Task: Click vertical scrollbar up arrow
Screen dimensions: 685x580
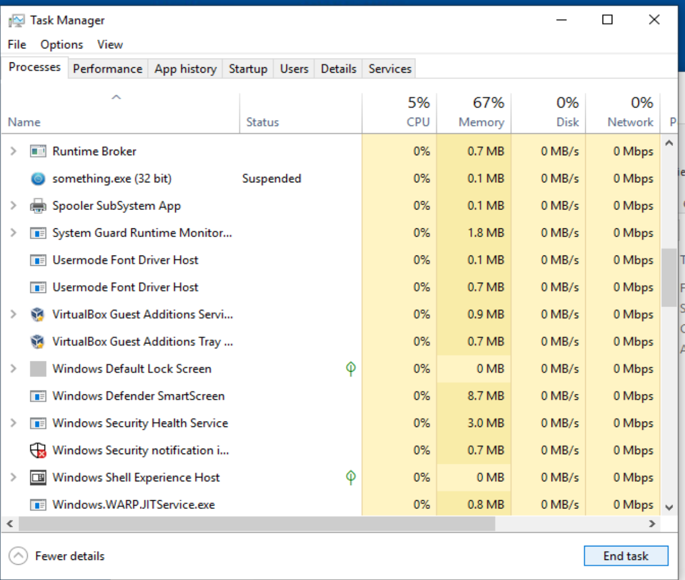Action: coord(669,143)
